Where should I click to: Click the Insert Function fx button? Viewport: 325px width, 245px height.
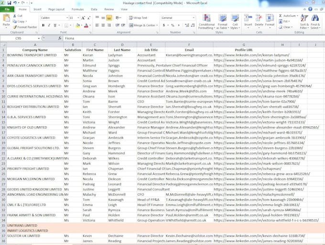60,38
